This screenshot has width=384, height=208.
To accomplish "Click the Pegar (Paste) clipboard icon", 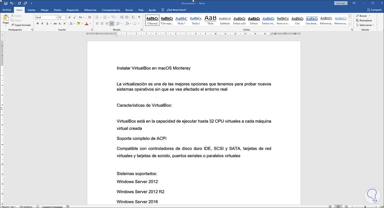I will (x=6, y=18).
